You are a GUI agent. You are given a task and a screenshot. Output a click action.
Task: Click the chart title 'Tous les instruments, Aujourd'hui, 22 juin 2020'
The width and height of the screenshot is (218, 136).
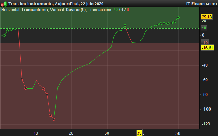[x=56, y=4]
